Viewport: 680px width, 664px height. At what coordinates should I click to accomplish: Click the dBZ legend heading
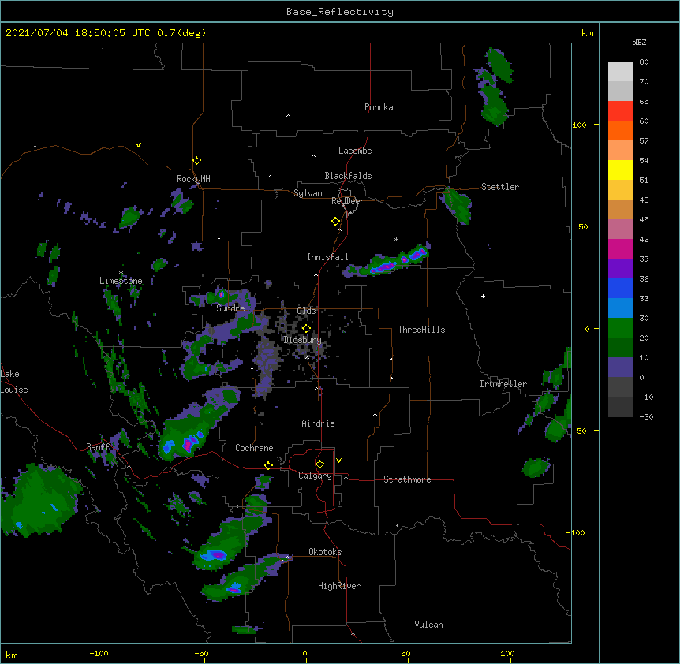(x=639, y=43)
